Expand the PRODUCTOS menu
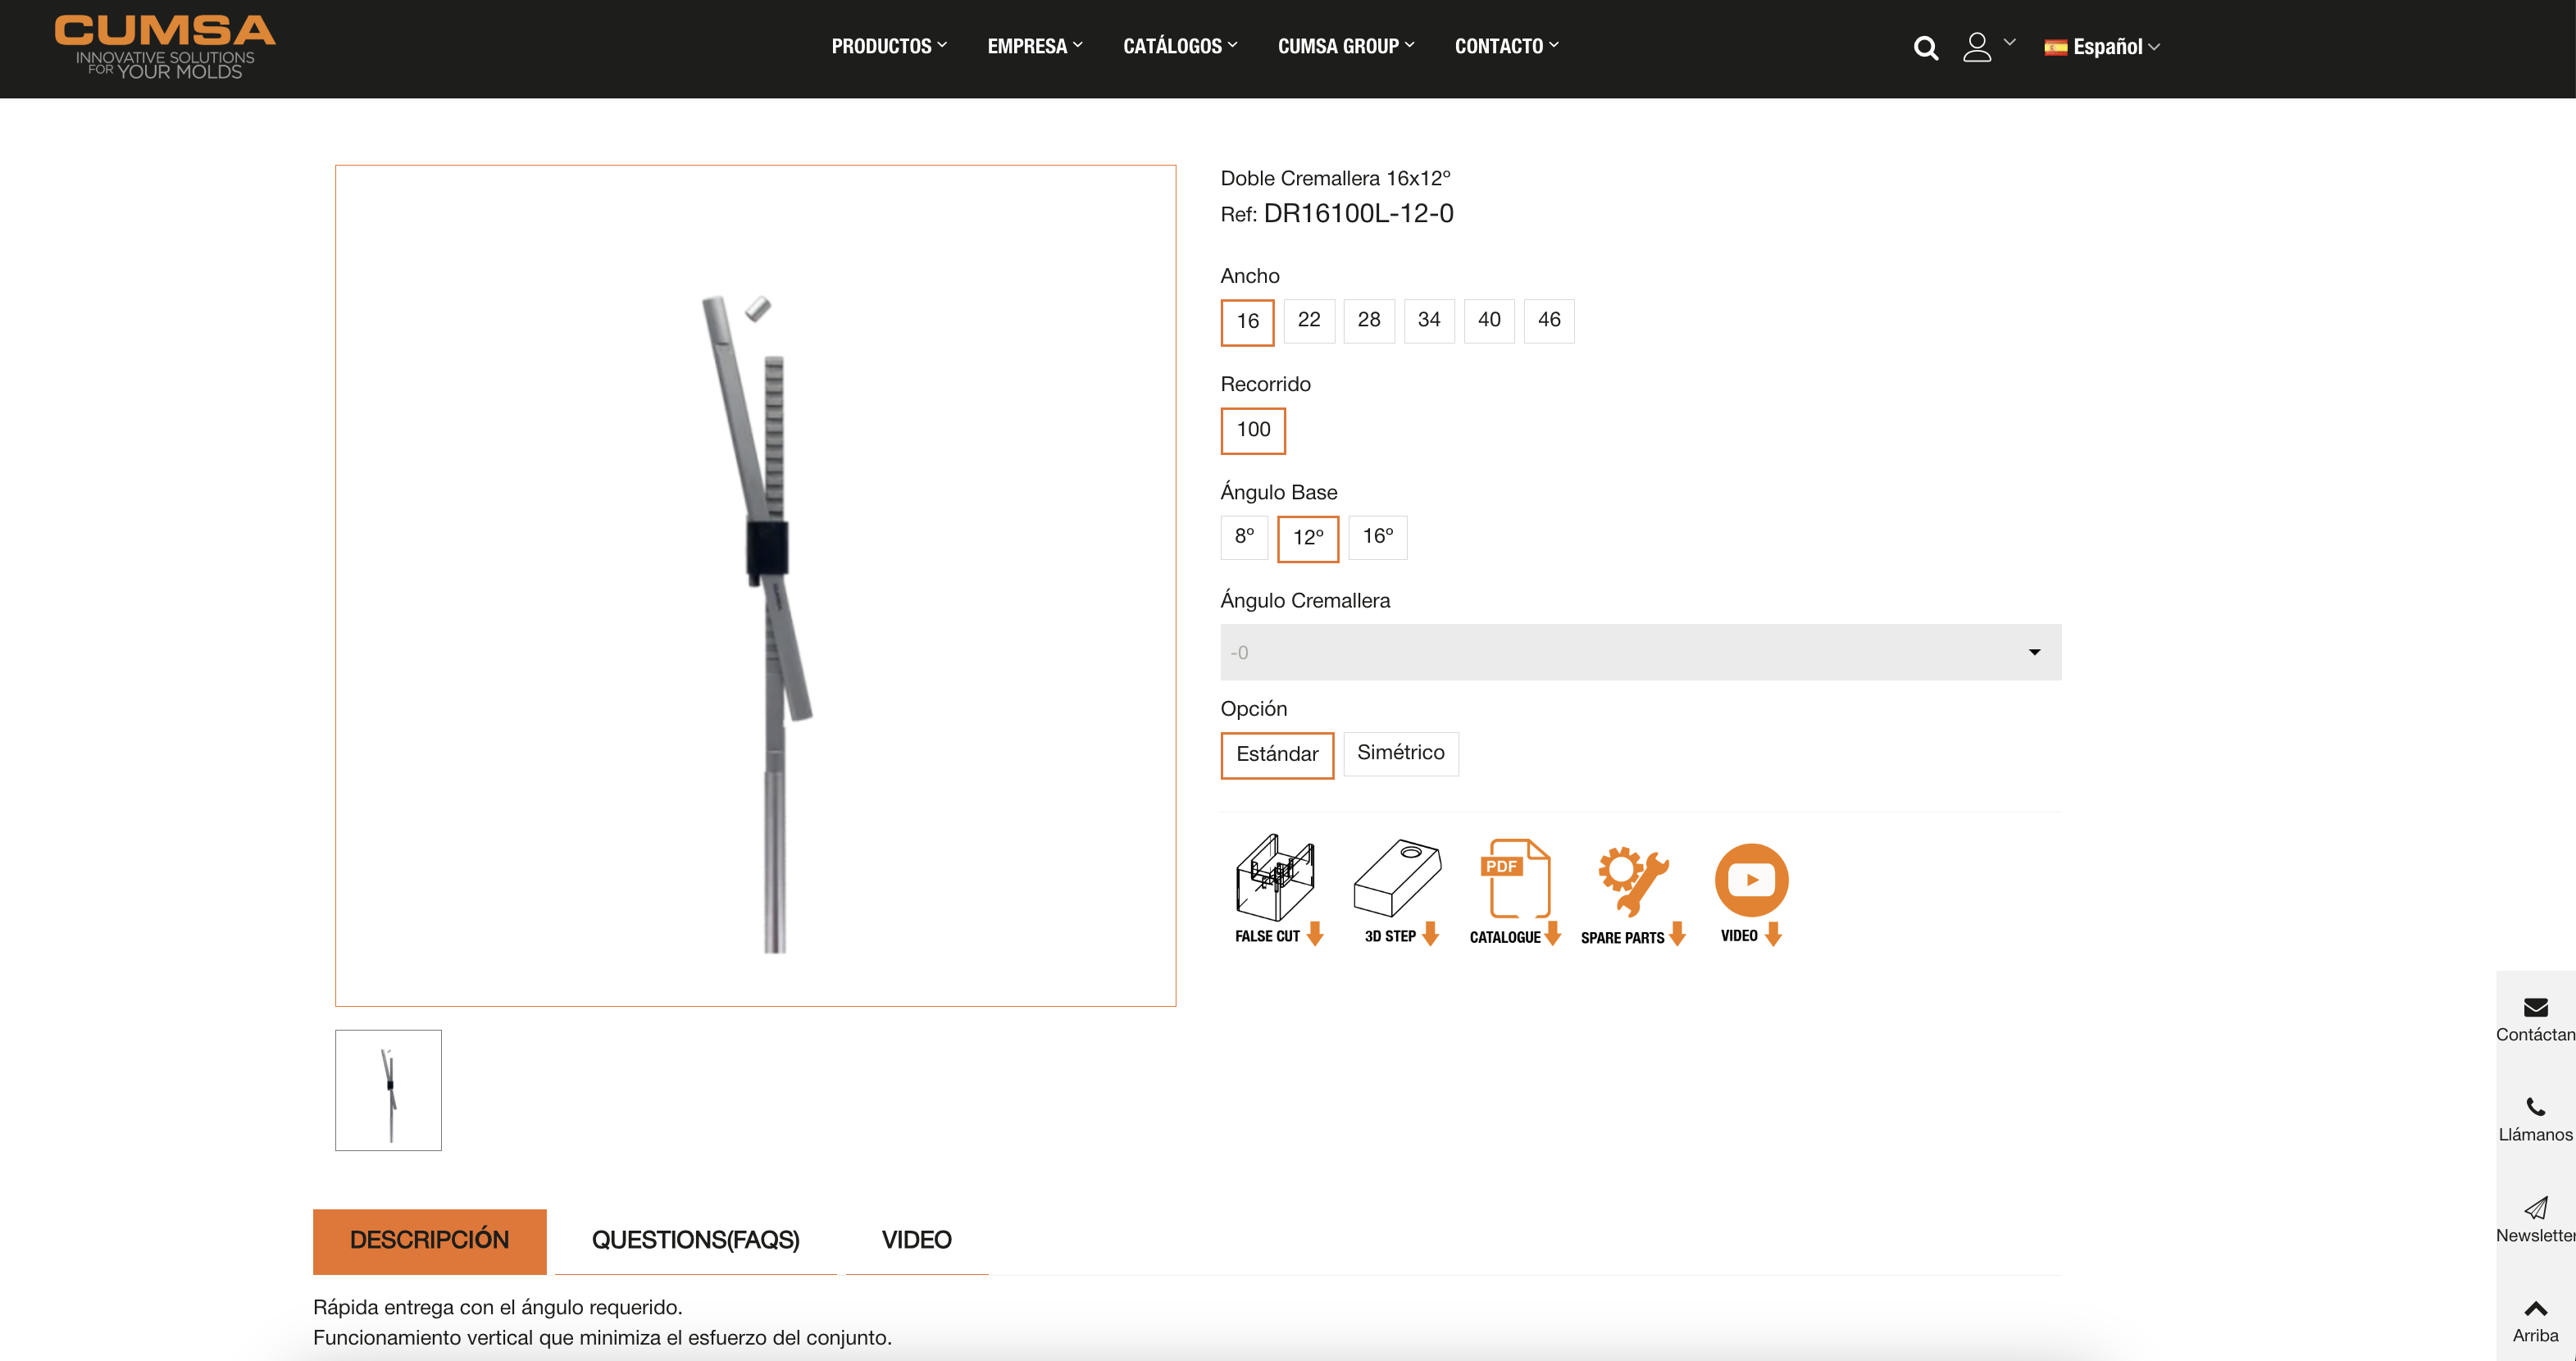 click(x=888, y=46)
